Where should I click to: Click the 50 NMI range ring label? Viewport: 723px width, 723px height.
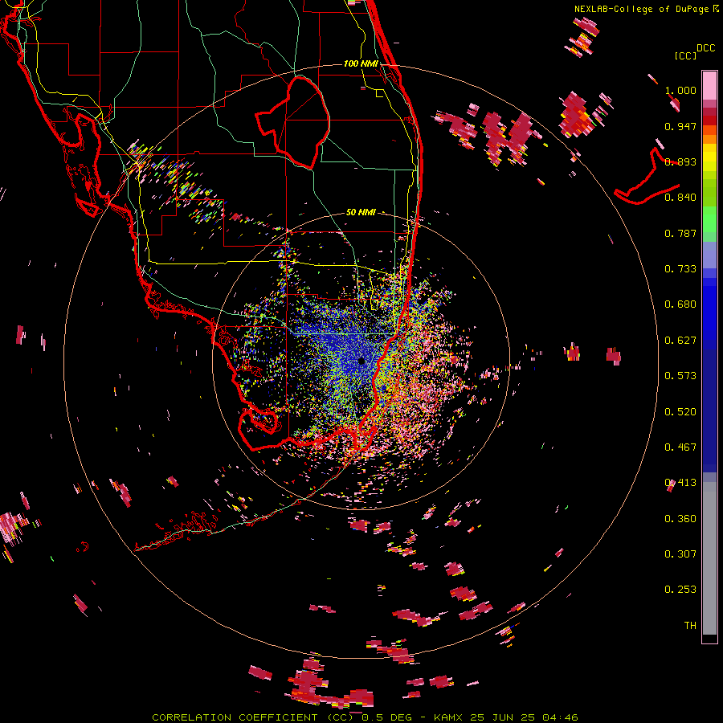coord(361,212)
